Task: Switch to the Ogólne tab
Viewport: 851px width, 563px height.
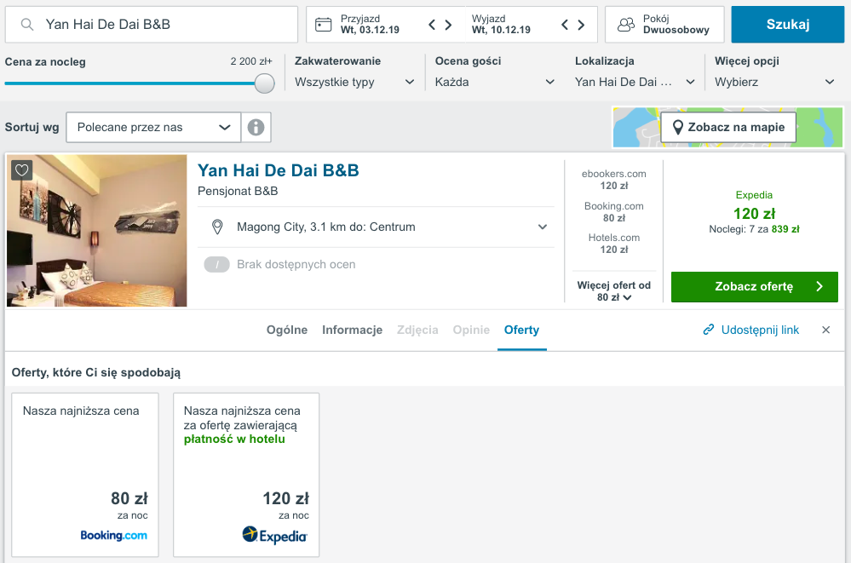Action: (287, 330)
